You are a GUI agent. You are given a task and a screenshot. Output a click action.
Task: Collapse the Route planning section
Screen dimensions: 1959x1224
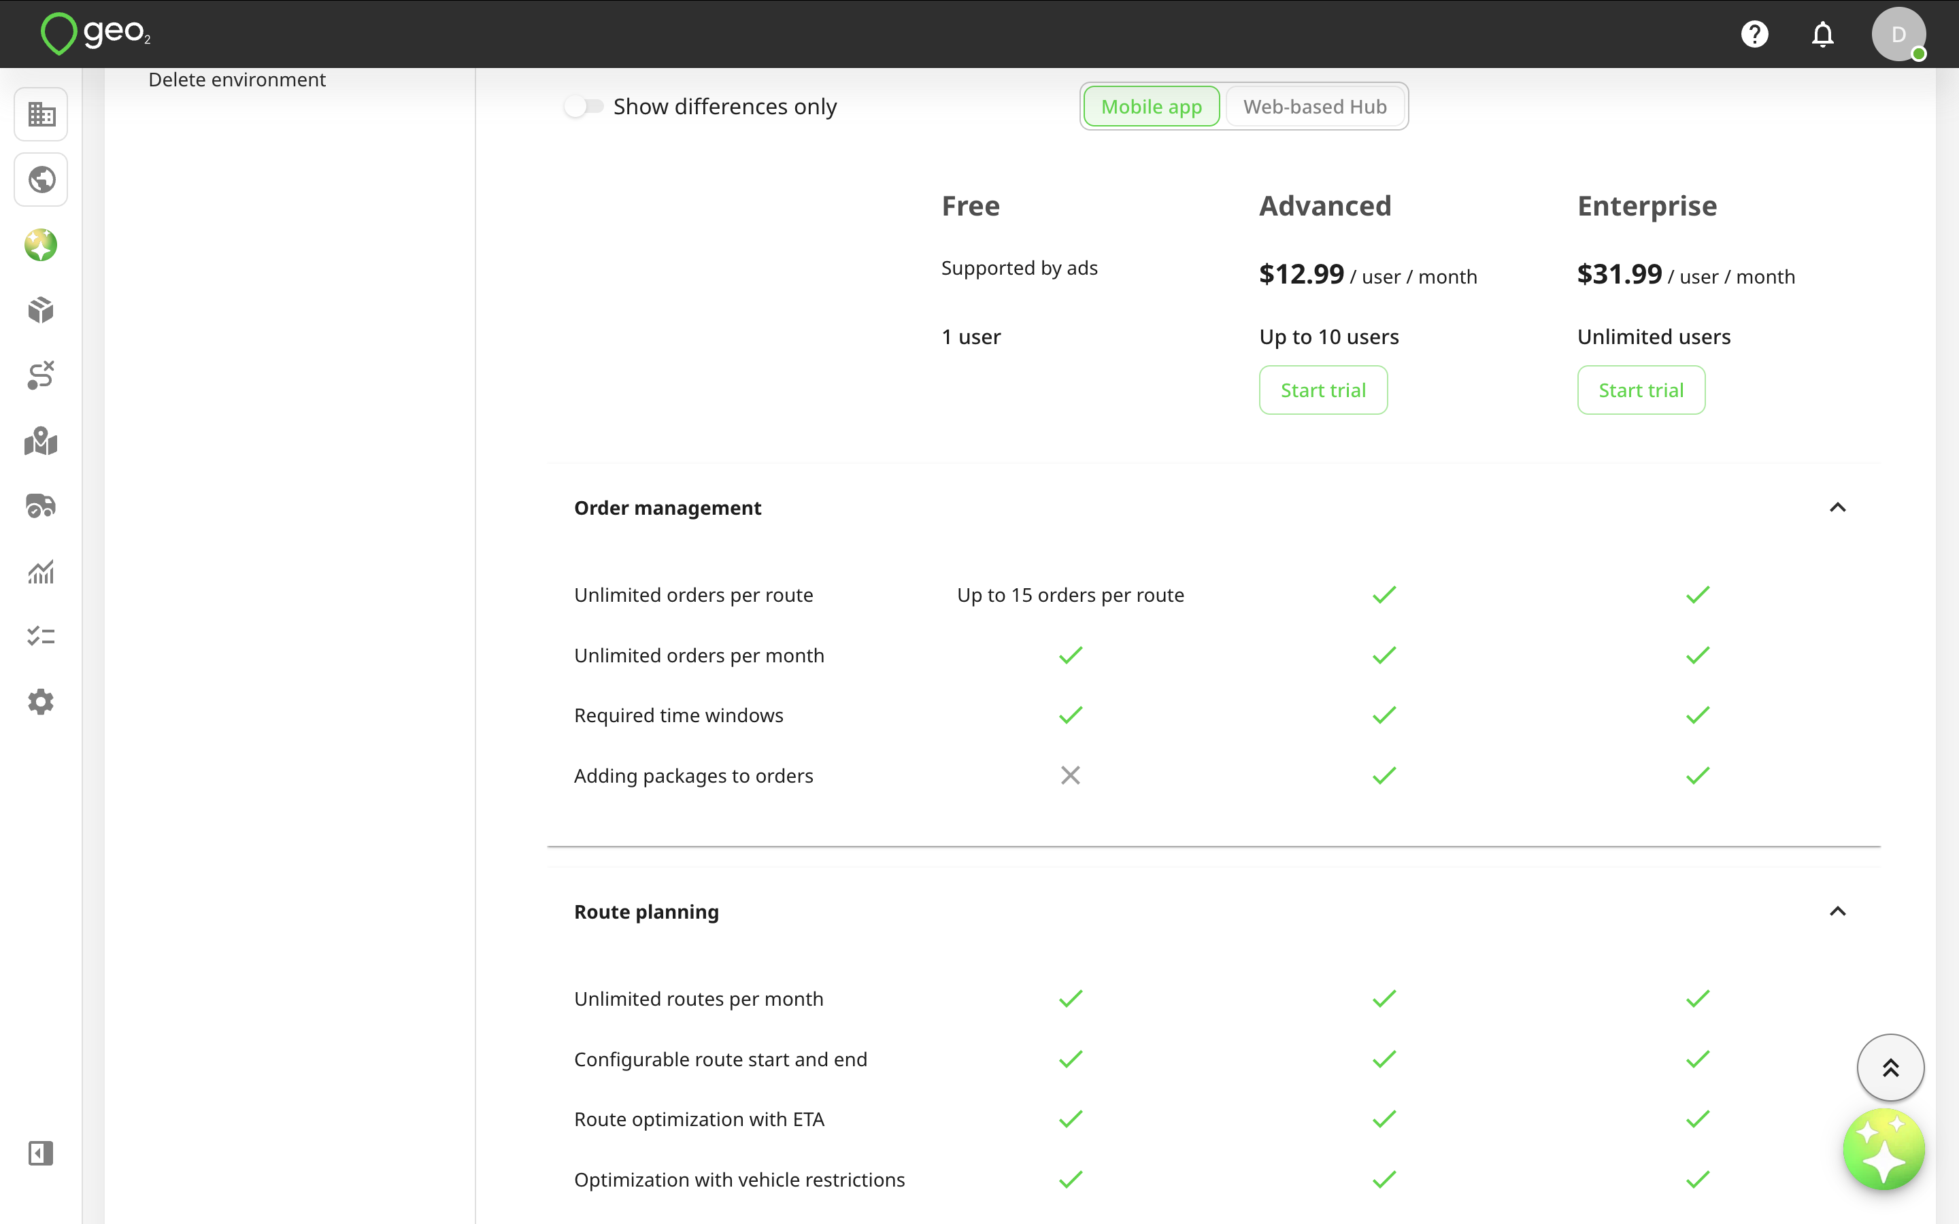[1837, 911]
